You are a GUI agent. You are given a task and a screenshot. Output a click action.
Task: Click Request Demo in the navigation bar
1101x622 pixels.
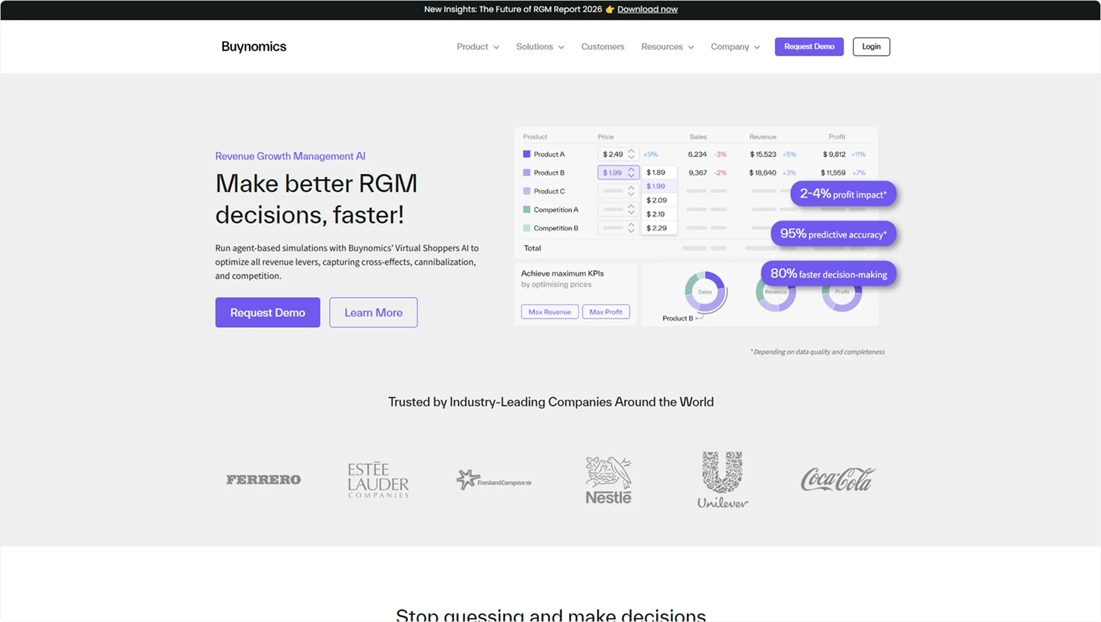[x=809, y=46]
